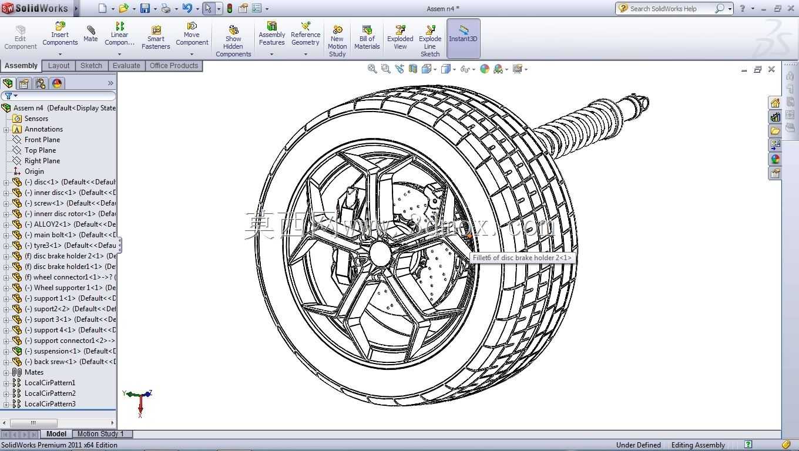Open the Insert Components dropdown arrow
This screenshot has height=451, width=799.
60,54
